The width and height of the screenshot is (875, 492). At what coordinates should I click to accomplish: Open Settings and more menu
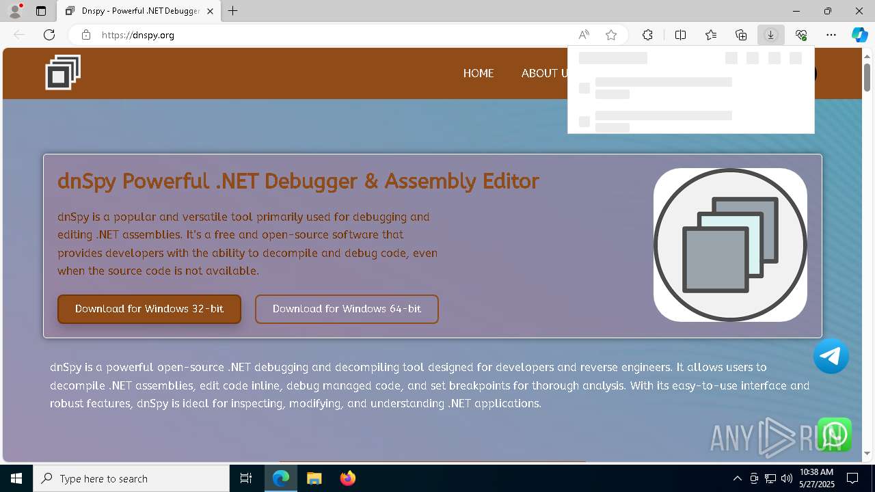(831, 35)
